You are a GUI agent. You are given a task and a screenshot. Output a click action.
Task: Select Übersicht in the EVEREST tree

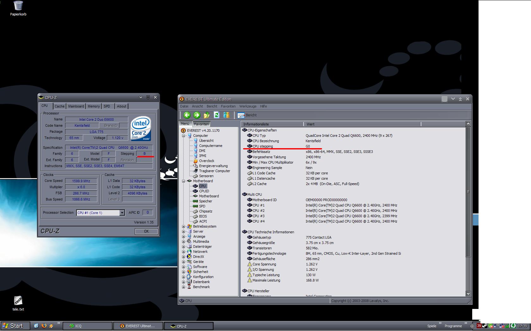click(206, 141)
